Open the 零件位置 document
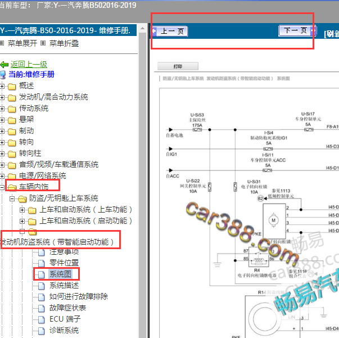 pos(64,263)
